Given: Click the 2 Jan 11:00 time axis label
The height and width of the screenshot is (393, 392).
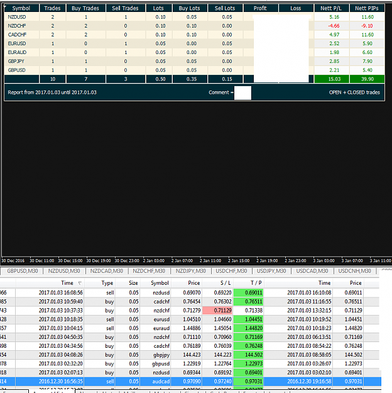Looking at the screenshot, I should (x=210, y=261).
